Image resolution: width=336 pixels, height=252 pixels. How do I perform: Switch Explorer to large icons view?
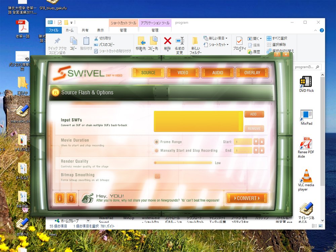tap(321, 226)
